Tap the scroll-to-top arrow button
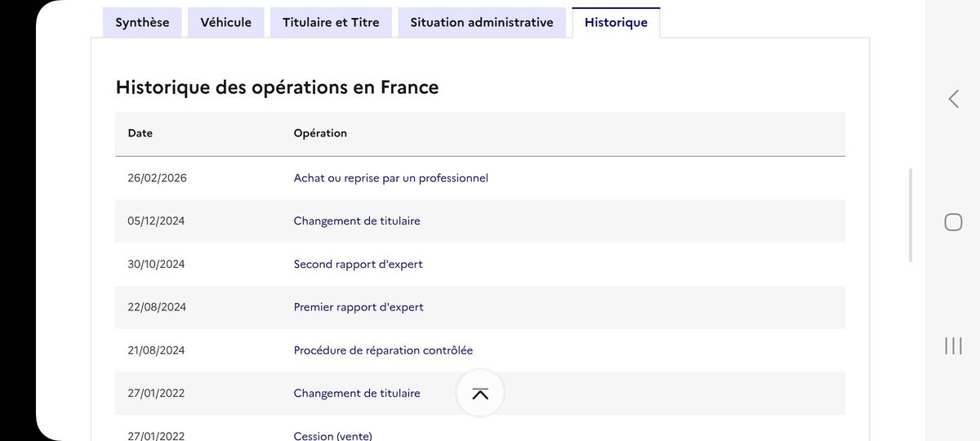 [480, 394]
